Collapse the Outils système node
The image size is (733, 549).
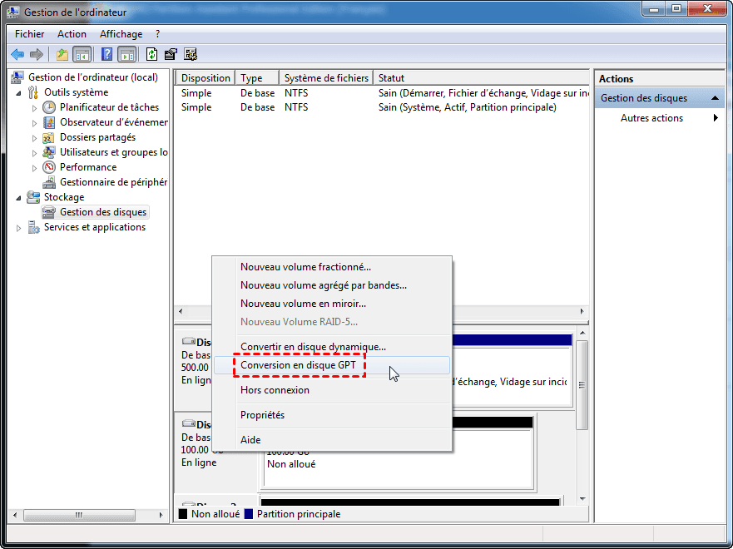pyautogui.click(x=18, y=93)
